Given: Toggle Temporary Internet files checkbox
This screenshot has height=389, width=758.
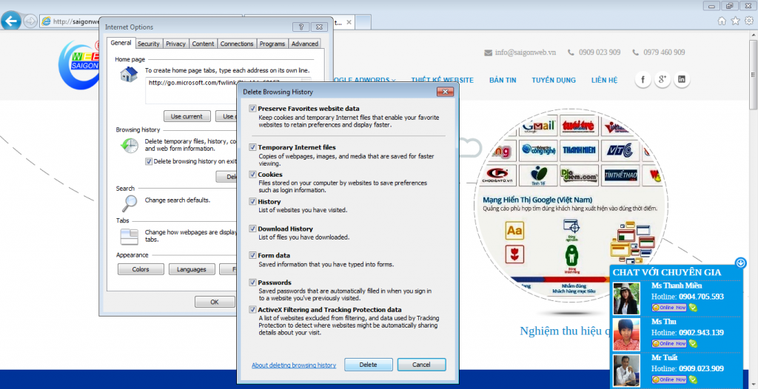Looking at the screenshot, I should pyautogui.click(x=252, y=147).
